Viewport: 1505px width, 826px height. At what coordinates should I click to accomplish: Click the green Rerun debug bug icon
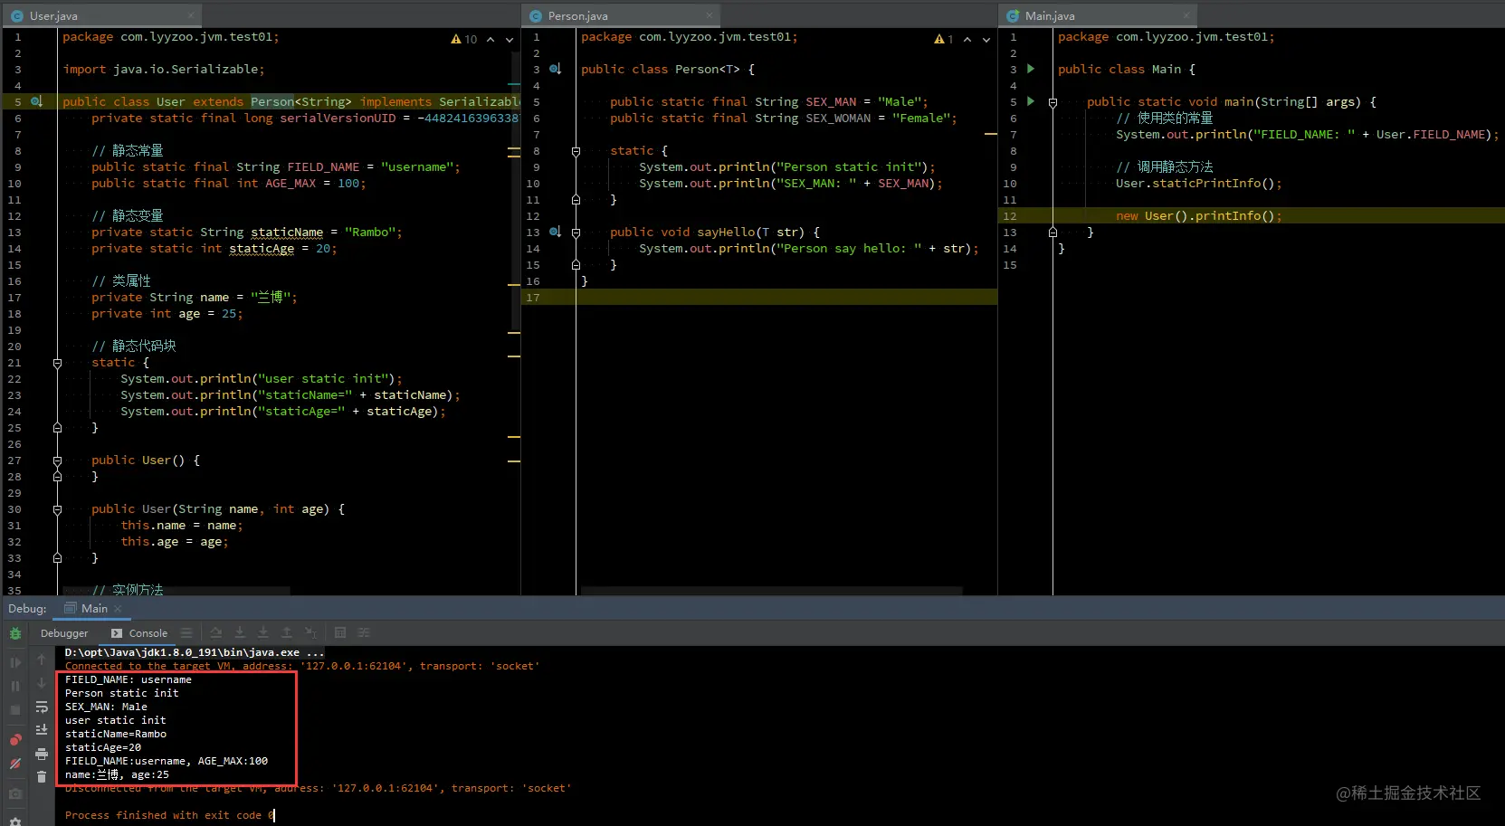[15, 634]
